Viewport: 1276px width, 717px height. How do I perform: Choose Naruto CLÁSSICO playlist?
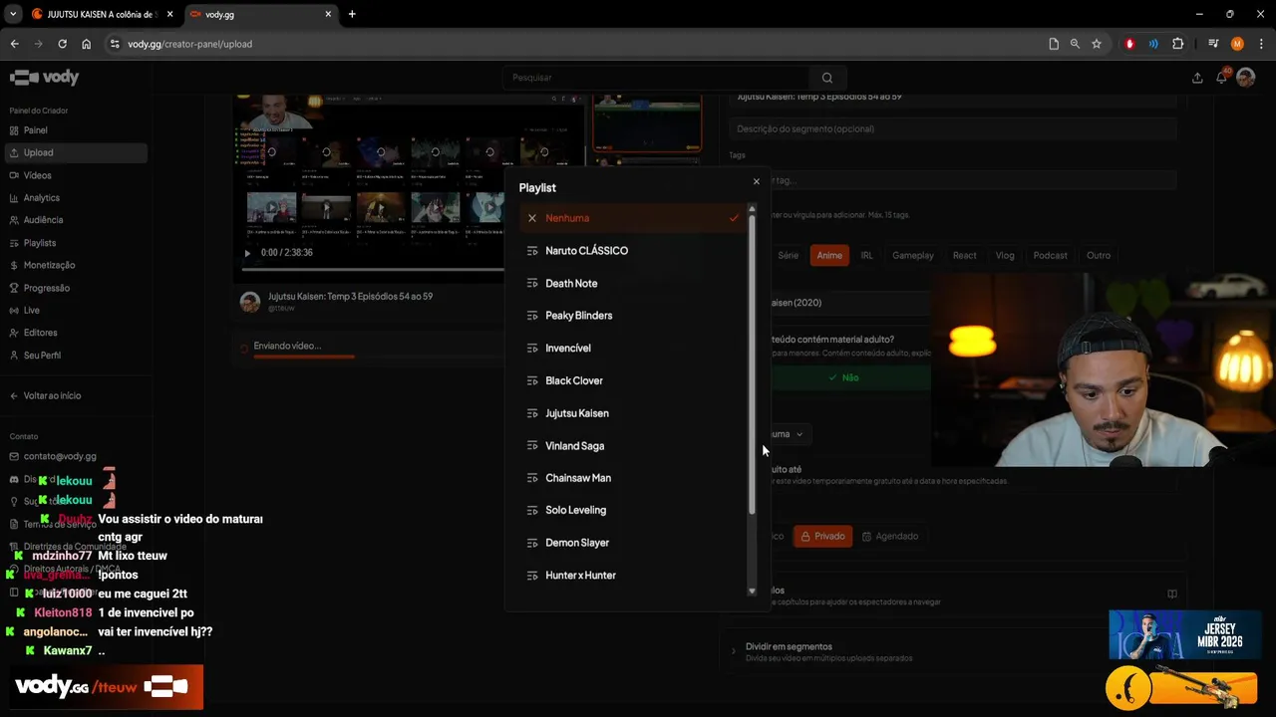(632, 251)
